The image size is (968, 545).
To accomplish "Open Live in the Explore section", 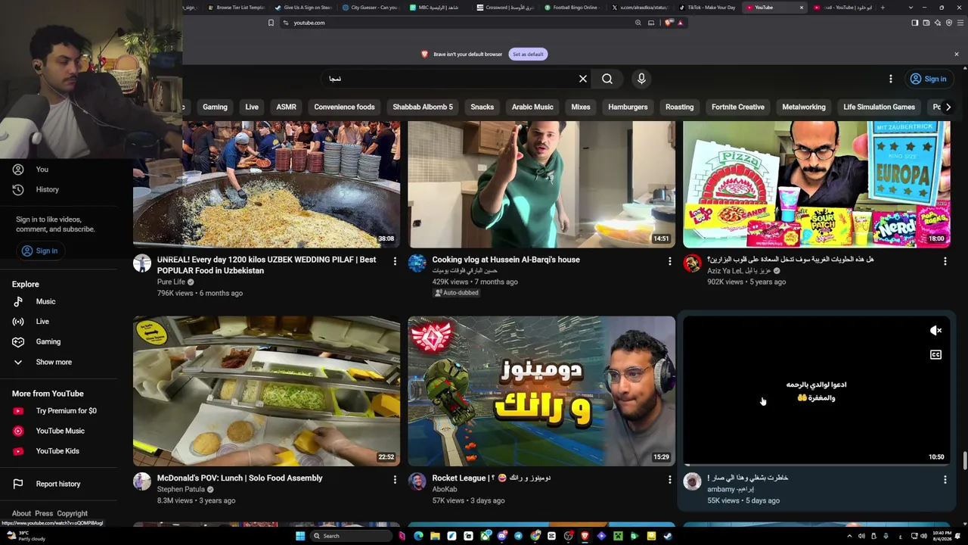I will click(58, 322).
